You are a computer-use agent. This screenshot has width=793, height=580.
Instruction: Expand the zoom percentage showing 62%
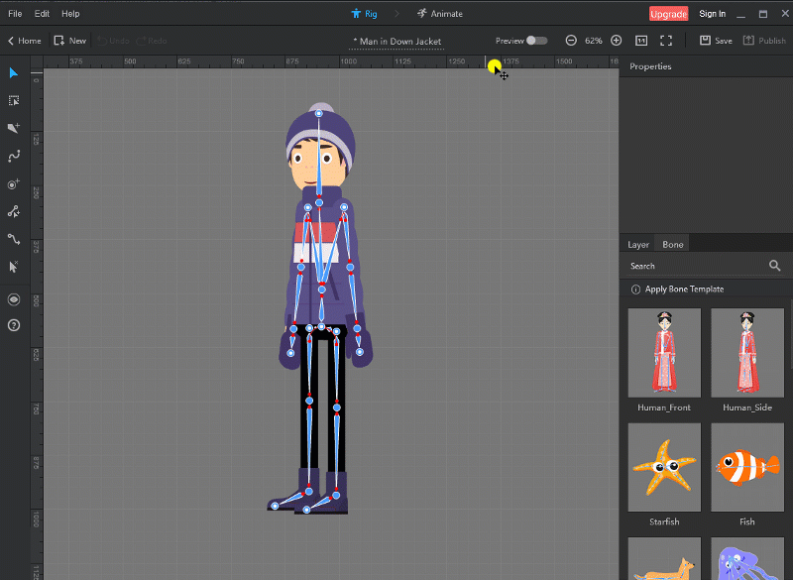click(x=595, y=40)
